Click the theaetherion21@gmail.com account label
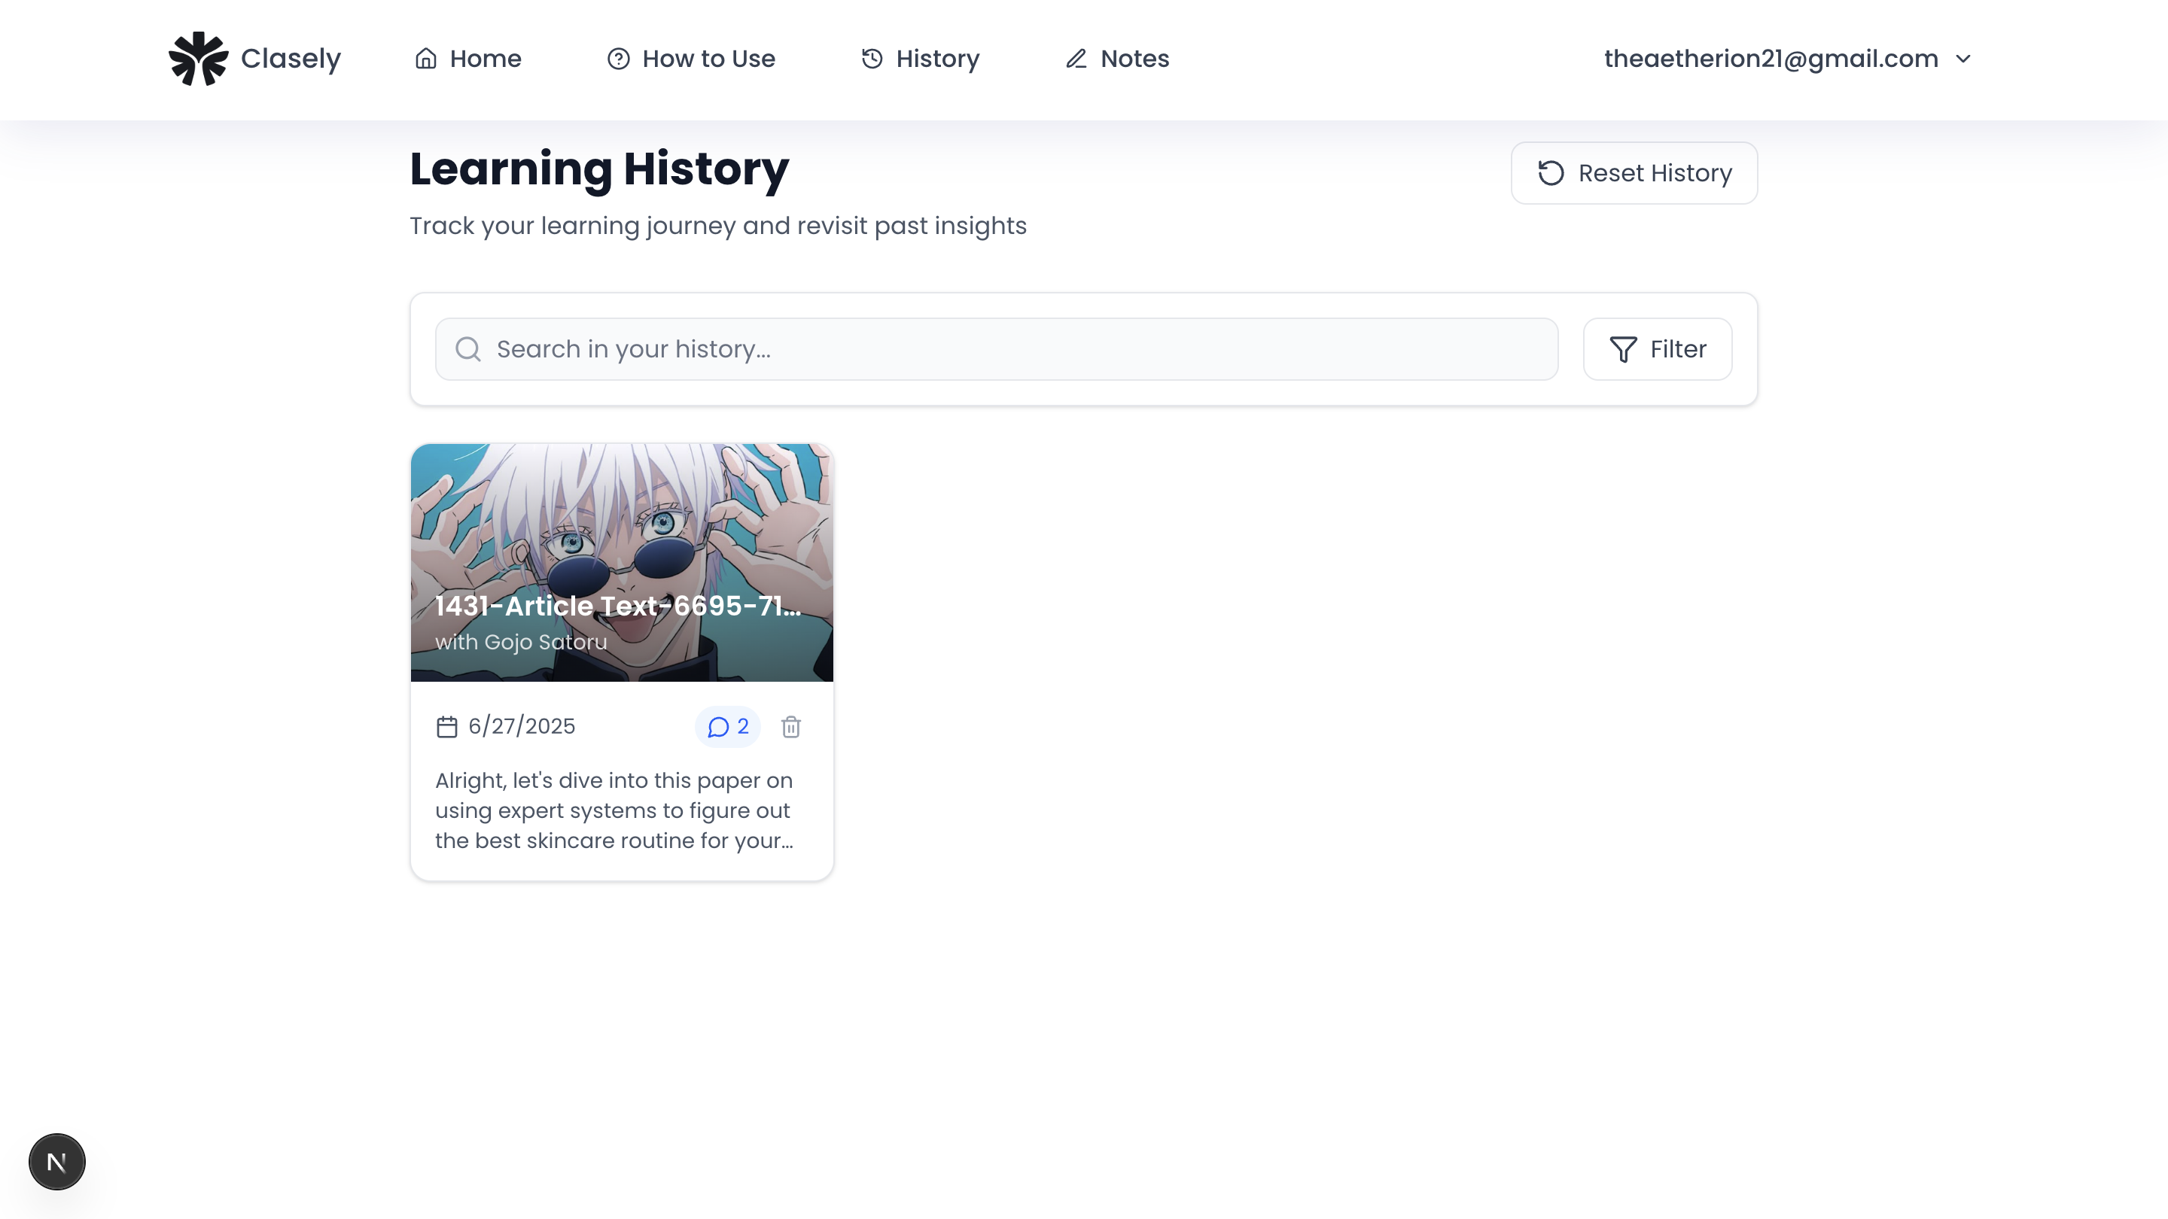The width and height of the screenshot is (2168, 1219). coord(1771,58)
